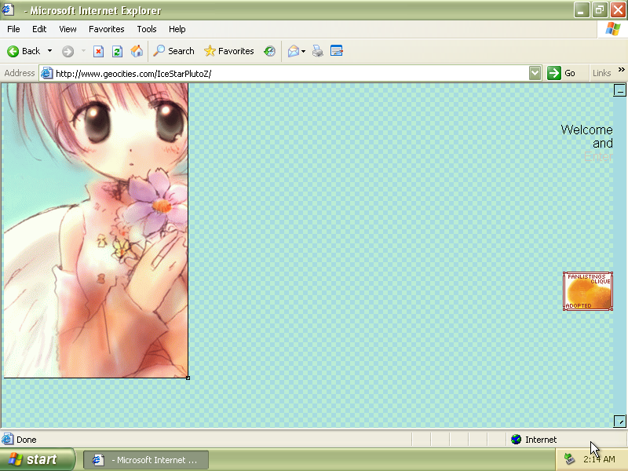Viewport: 628px width, 471px height.
Task: Follow the faded Enter link
Action: pyautogui.click(x=598, y=156)
